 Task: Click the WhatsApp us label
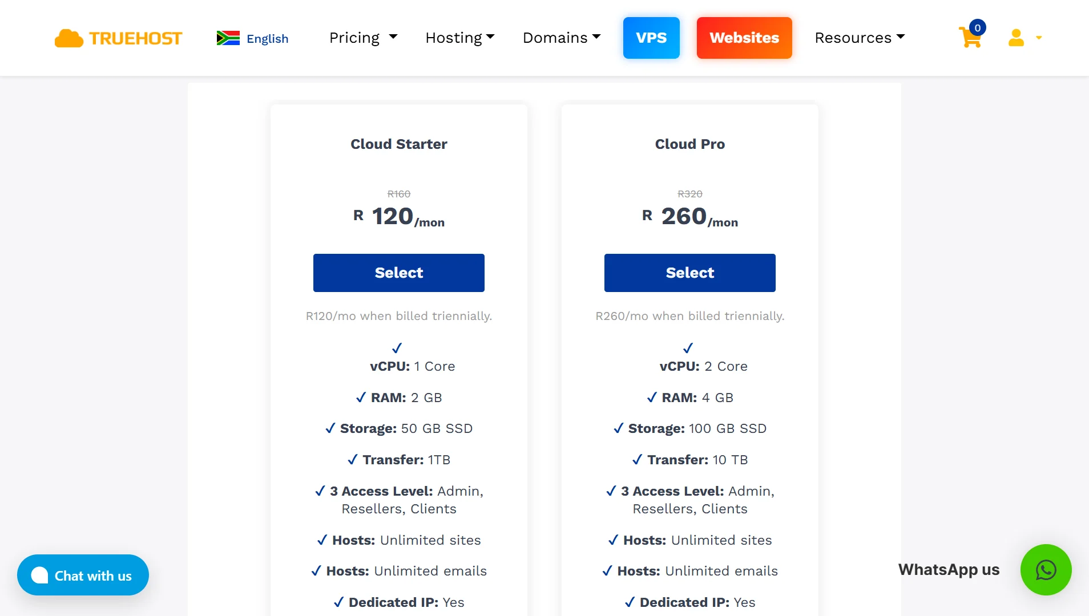[x=949, y=570]
